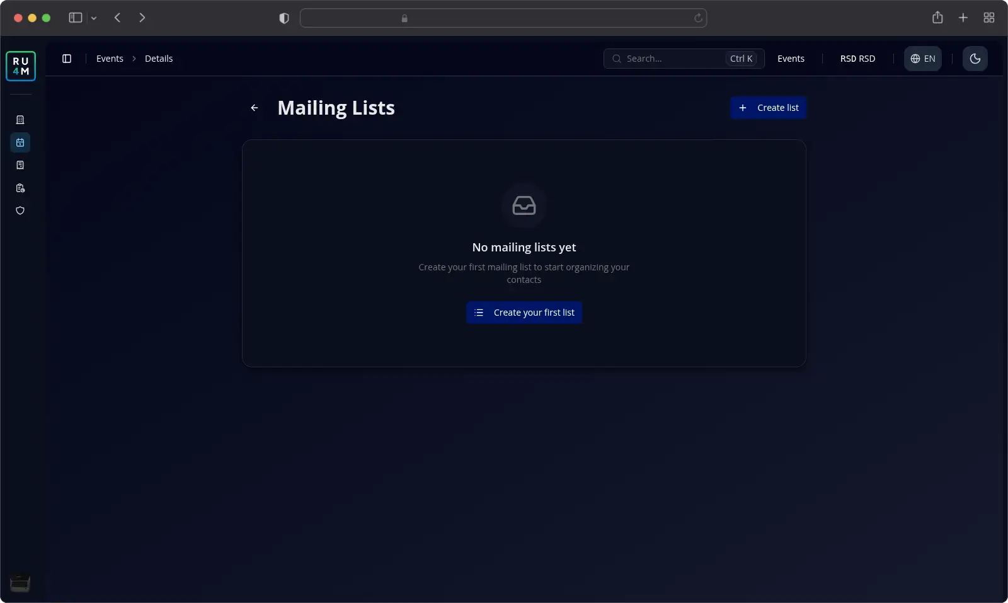Select the calendar events sidebar icon

pyautogui.click(x=20, y=142)
